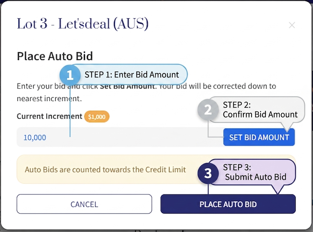
Task: Click the gray number 2 step circle
Action: [208, 110]
